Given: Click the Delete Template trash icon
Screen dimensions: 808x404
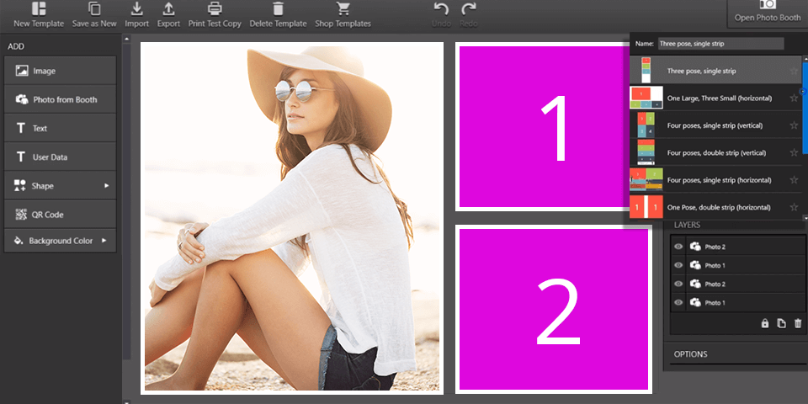Looking at the screenshot, I should [278, 8].
